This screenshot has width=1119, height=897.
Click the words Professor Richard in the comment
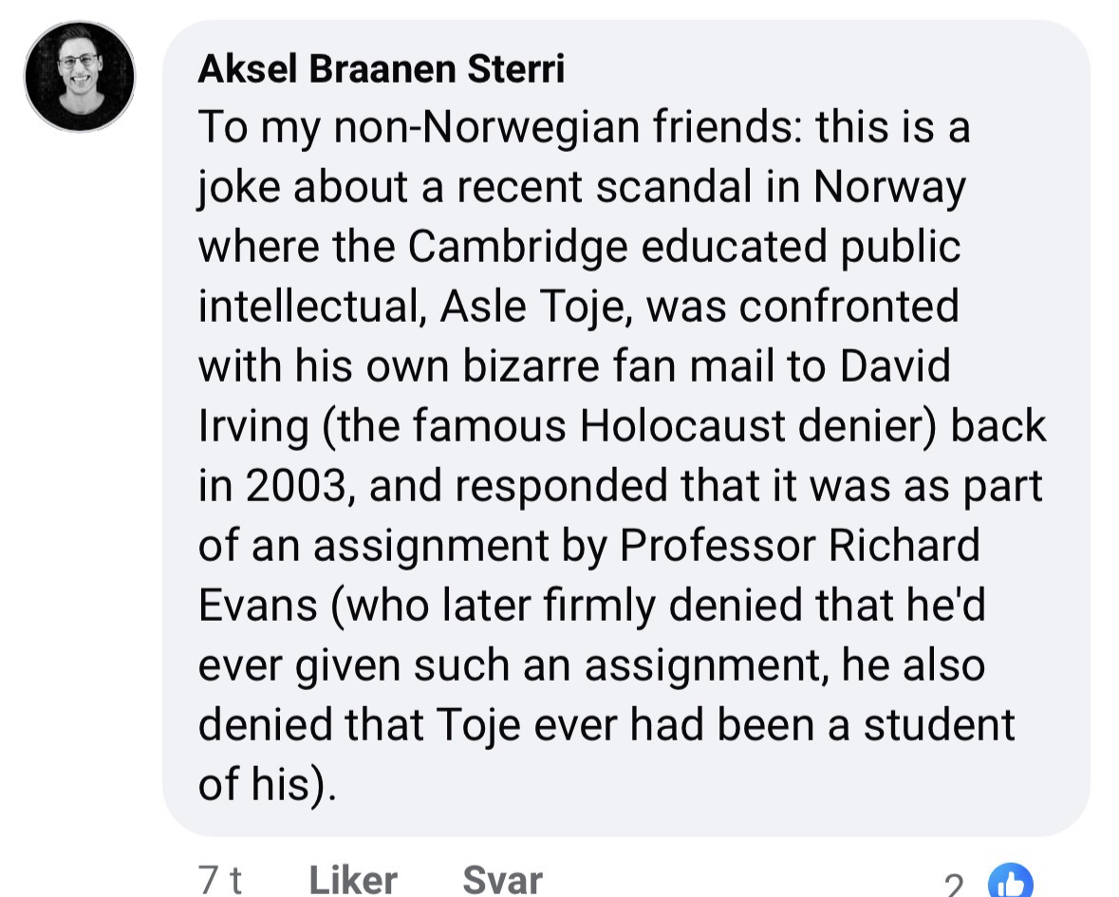[x=800, y=546]
